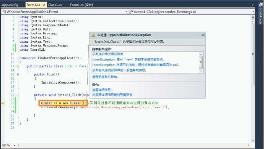Screen dimensions: 264x149
Task: Click the InnerException 'new' keyword hint link
Action: point(128,59)
